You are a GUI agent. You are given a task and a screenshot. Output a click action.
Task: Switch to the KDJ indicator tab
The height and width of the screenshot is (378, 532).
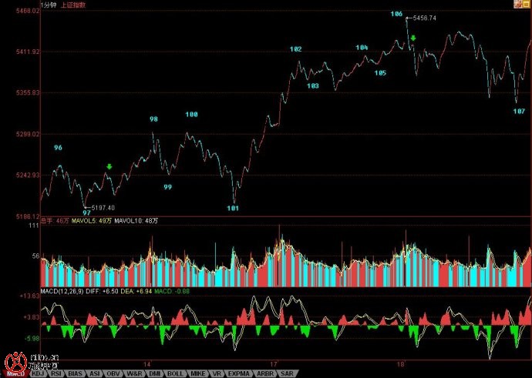38,373
